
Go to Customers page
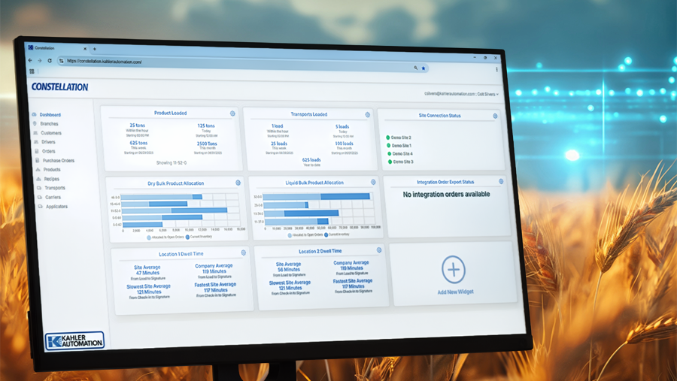pos(47,133)
